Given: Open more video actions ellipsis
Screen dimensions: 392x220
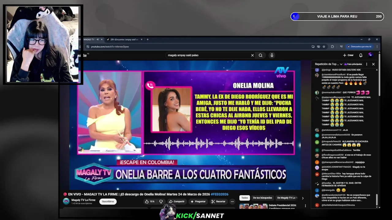Looking at the screenshot, I should coord(232,201).
